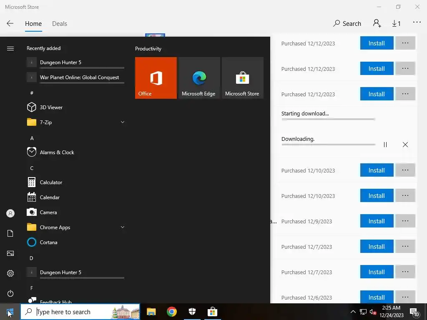Screen dimensions: 427x320
Task: Launch the Camera app
Action: click(x=75, y=212)
